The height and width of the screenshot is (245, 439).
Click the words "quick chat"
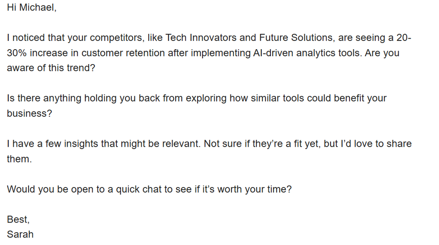[139, 189]
